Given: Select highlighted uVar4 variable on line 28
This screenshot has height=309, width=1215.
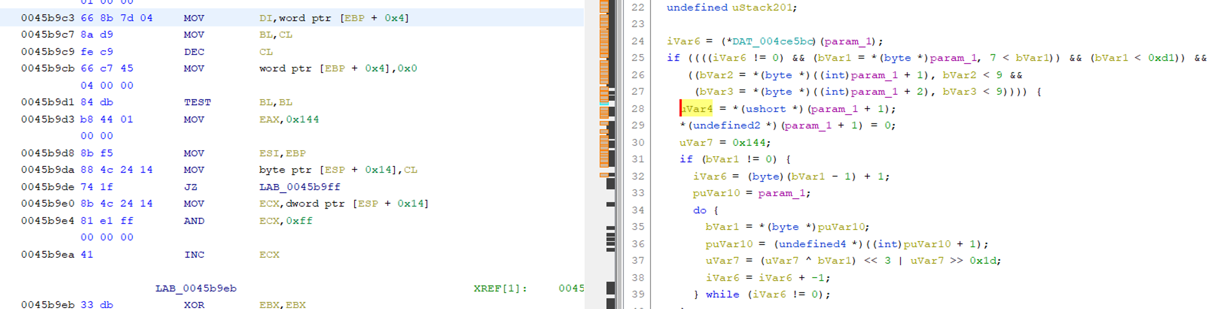Looking at the screenshot, I should (697, 109).
